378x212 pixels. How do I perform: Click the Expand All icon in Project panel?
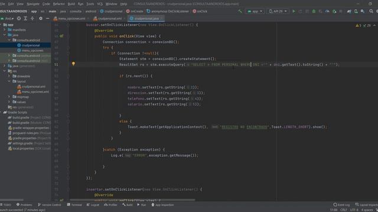pyautogui.click(x=25, y=18)
